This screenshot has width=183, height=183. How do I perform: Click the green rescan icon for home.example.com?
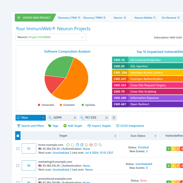point(68,145)
